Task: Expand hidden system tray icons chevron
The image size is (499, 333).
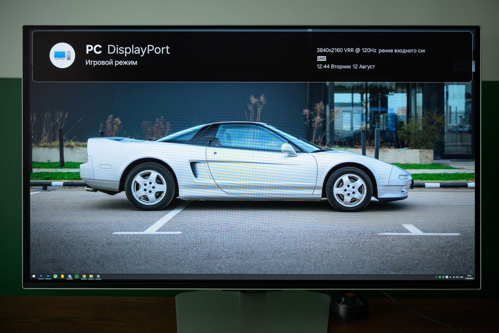Action: pos(436,277)
